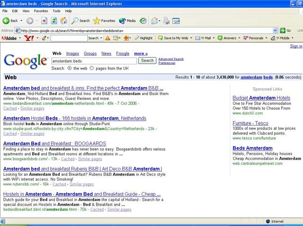Click the Answers toolbar button
Image resolution: width=303 pixels, height=226 pixels.
(x=227, y=38)
